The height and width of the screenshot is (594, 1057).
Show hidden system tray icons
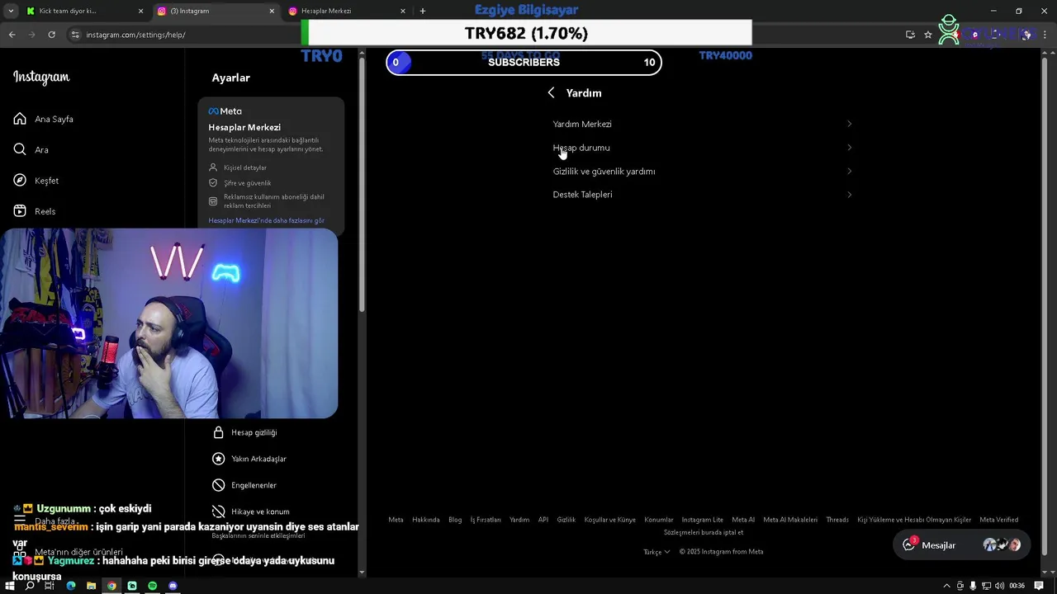(x=946, y=586)
